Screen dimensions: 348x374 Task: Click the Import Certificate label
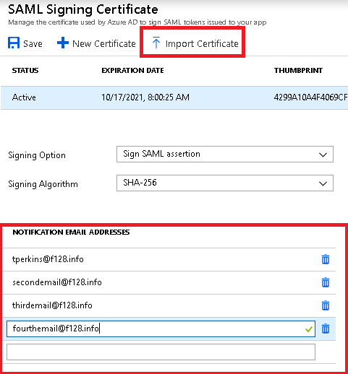202,43
